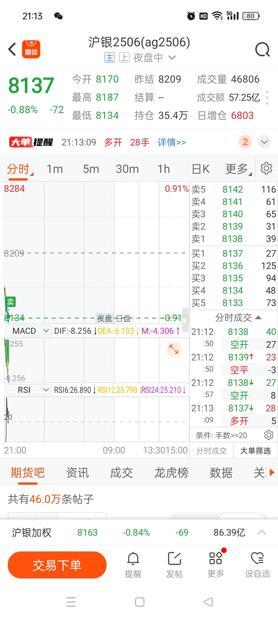
Task: Switch to 分时成交 view
Action: [x=212, y=451]
